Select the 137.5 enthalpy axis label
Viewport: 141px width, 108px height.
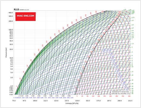tap(67, 101)
